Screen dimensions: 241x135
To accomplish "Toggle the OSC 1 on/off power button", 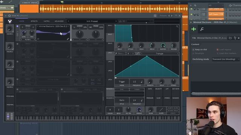I will coord(17,26).
